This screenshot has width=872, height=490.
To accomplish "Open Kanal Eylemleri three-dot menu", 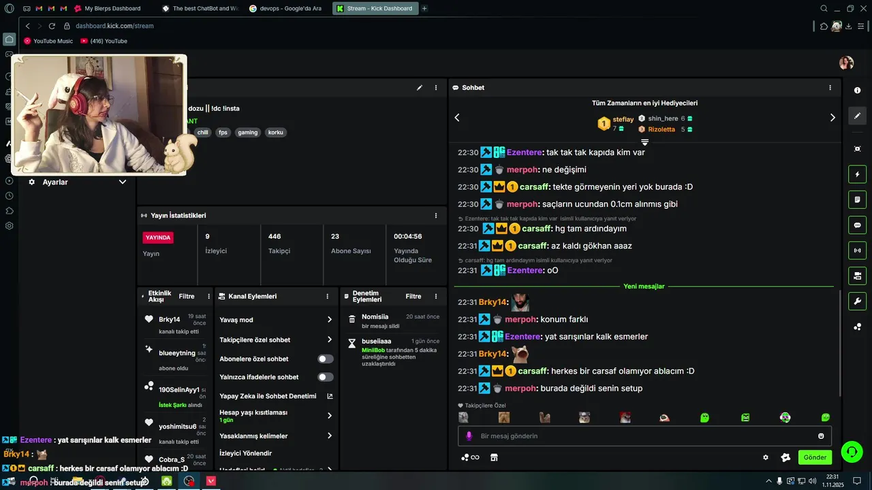I will click(x=328, y=297).
